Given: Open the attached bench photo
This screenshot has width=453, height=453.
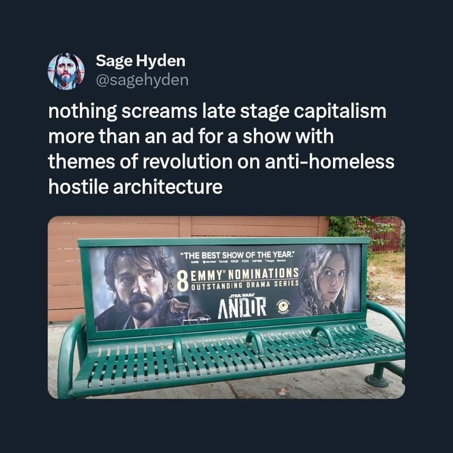Looking at the screenshot, I should [226, 307].
